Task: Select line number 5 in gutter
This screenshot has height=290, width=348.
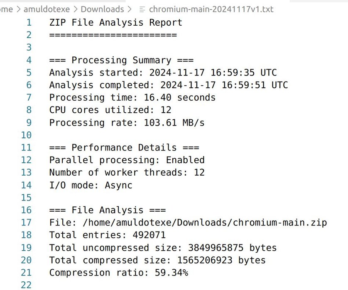Action: click(x=29, y=72)
